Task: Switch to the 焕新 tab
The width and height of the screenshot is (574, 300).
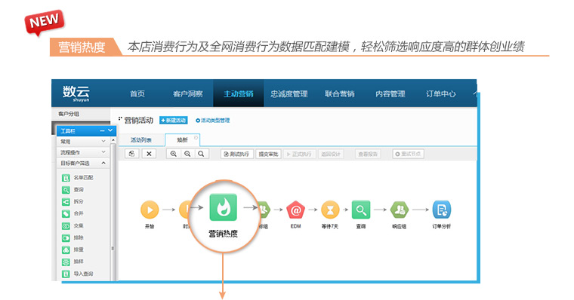Action: tap(182, 140)
